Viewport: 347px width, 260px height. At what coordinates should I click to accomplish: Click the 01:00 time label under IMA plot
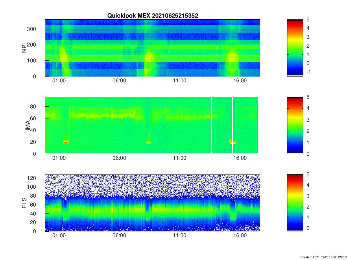coord(59,158)
